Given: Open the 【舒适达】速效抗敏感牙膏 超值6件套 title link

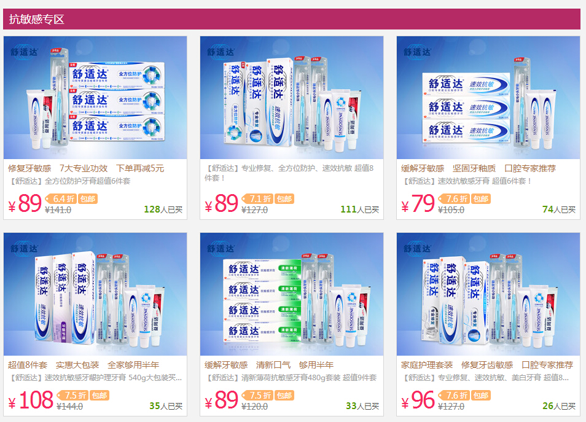Looking at the screenshot, I should click(466, 181).
